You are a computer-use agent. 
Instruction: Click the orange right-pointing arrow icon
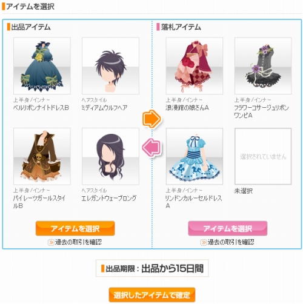(151, 119)
